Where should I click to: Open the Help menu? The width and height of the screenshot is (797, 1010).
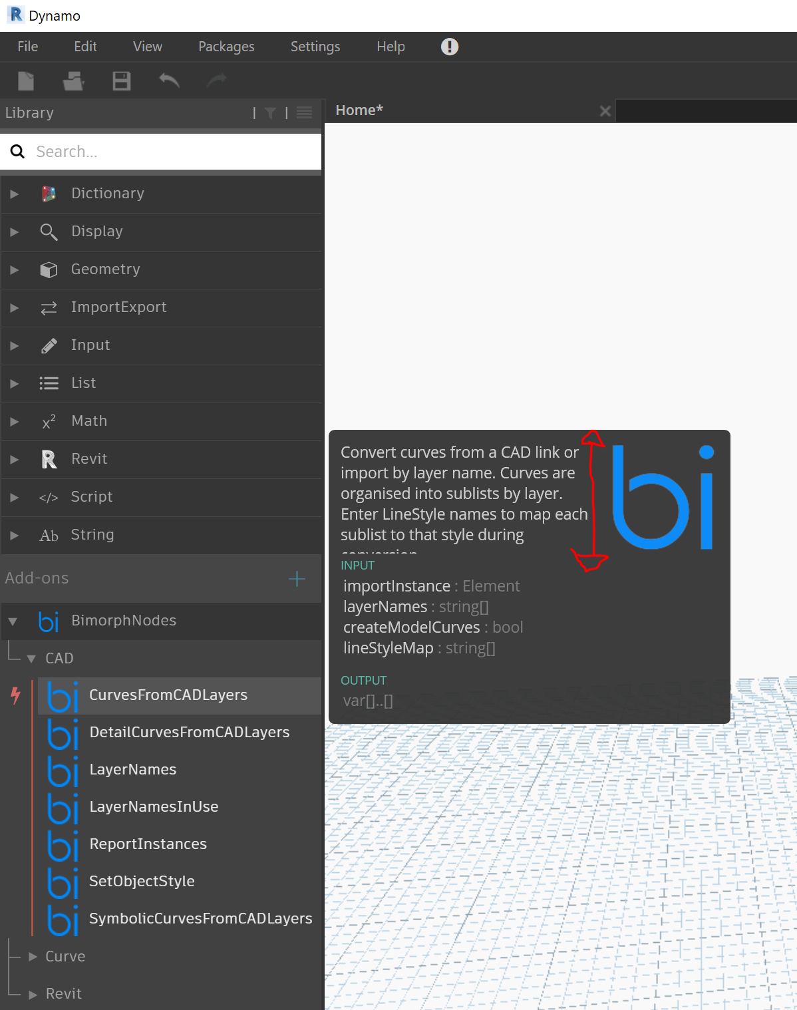click(391, 47)
